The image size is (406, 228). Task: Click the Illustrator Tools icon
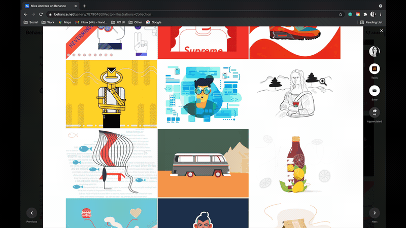click(x=375, y=69)
